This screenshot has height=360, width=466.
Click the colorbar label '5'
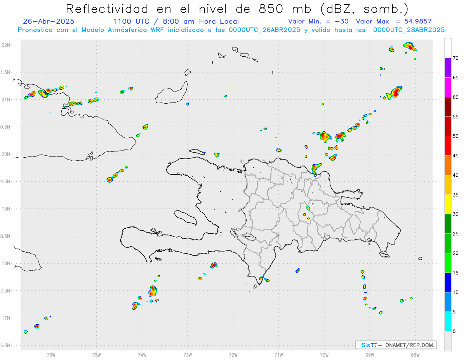(454, 312)
